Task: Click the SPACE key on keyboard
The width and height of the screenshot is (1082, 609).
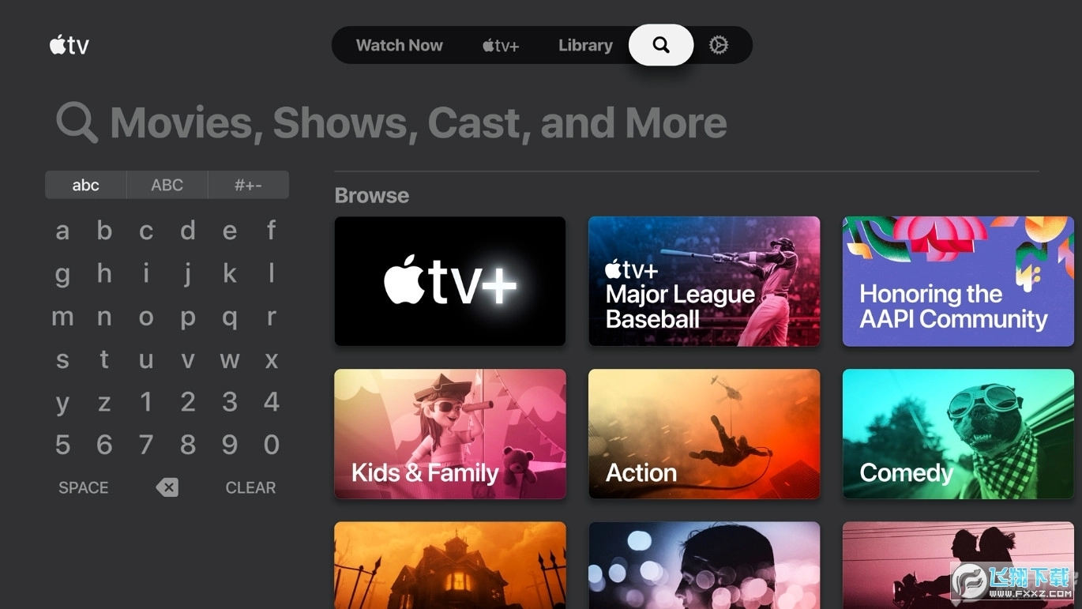Action: coord(83,487)
